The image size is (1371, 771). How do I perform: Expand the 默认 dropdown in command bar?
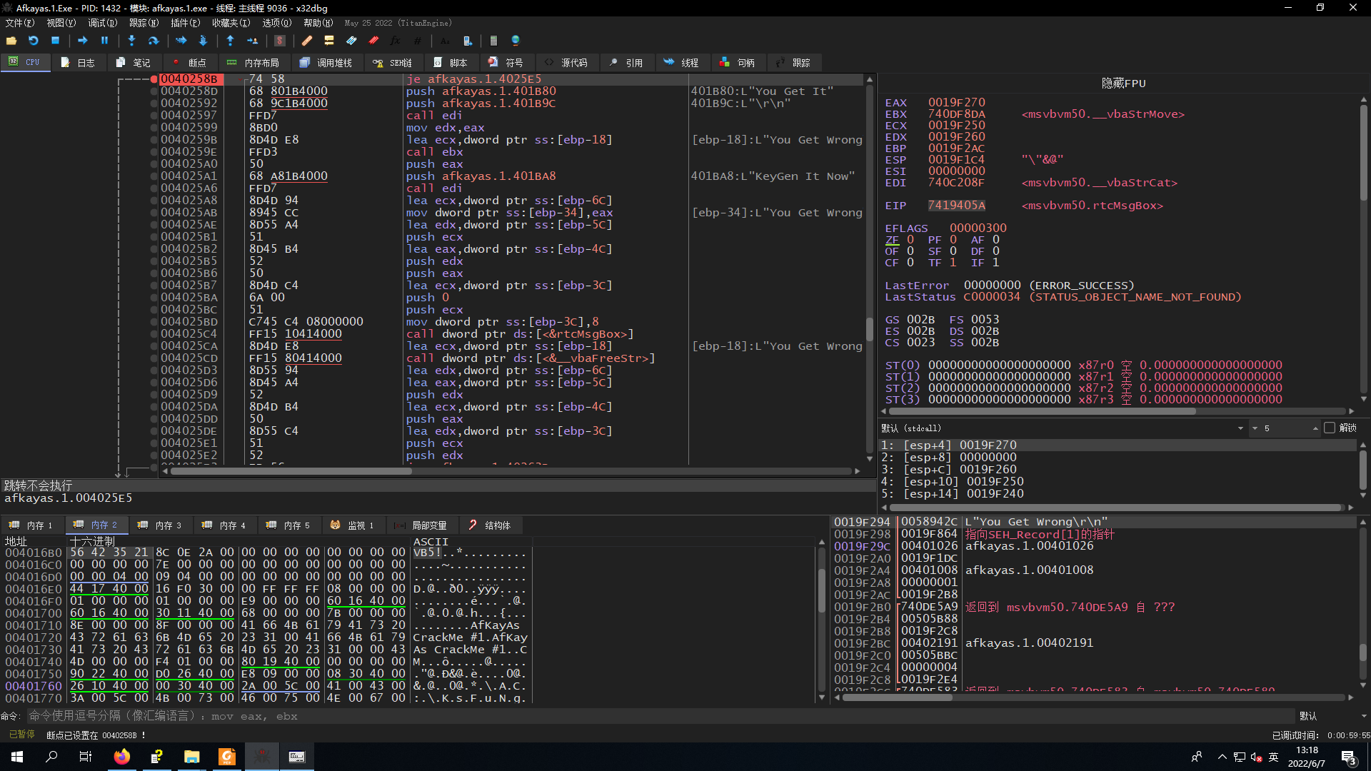coord(1362,716)
